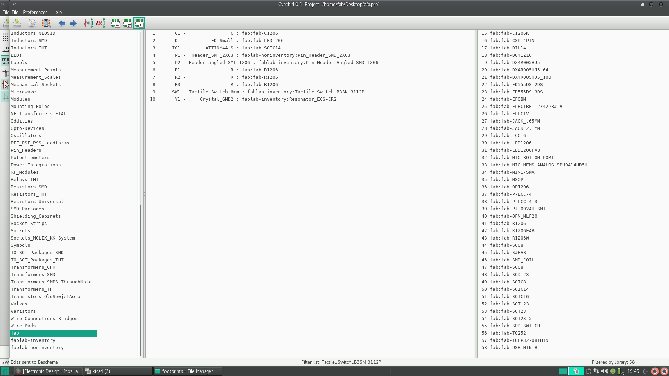Switch to footprints File Manager taskbar window

(187, 371)
